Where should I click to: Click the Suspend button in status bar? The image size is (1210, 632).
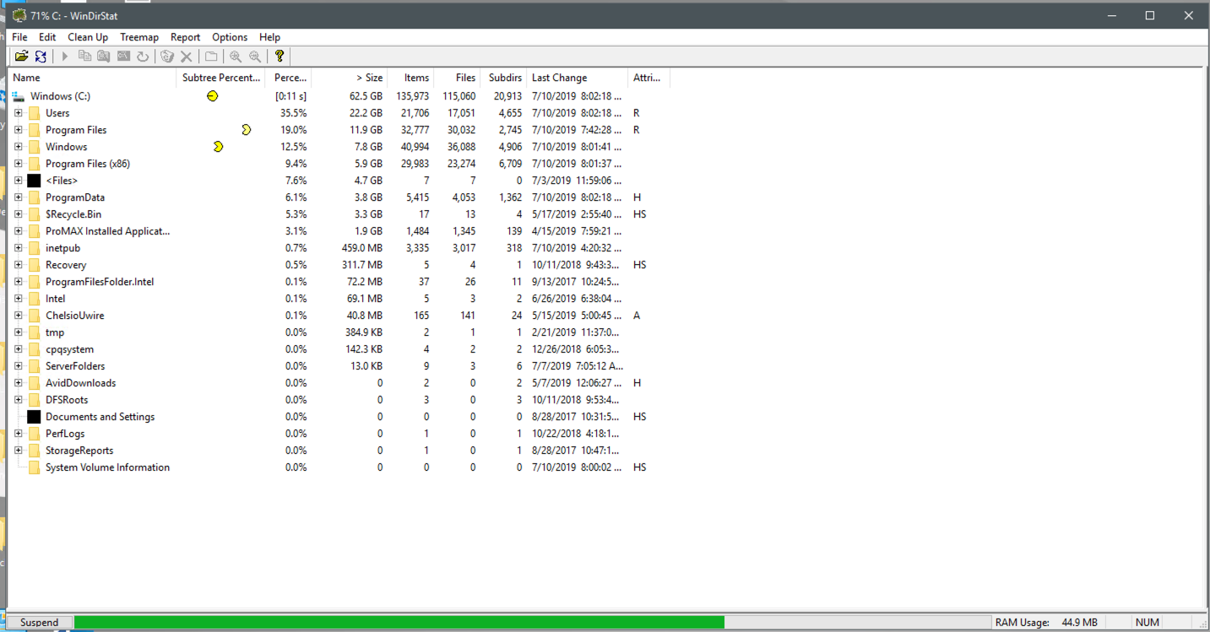(x=40, y=623)
